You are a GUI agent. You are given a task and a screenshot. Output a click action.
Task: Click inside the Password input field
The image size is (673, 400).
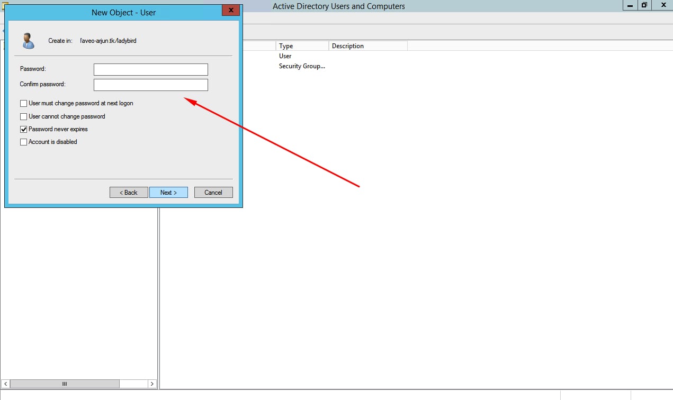tap(150, 69)
